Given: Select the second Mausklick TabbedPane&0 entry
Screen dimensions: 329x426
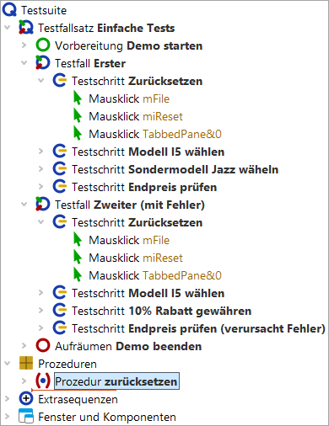Looking at the screenshot, I should (155, 275).
